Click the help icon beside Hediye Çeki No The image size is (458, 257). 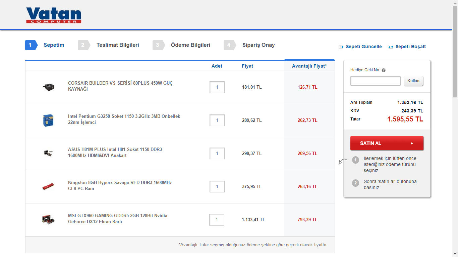click(384, 70)
